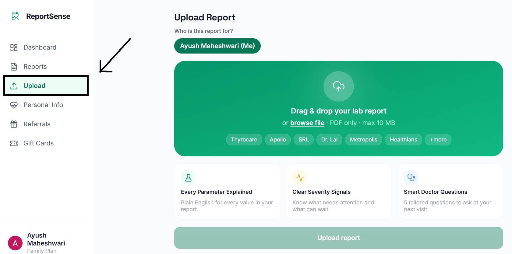Click the Apollo lab chip

278,140
